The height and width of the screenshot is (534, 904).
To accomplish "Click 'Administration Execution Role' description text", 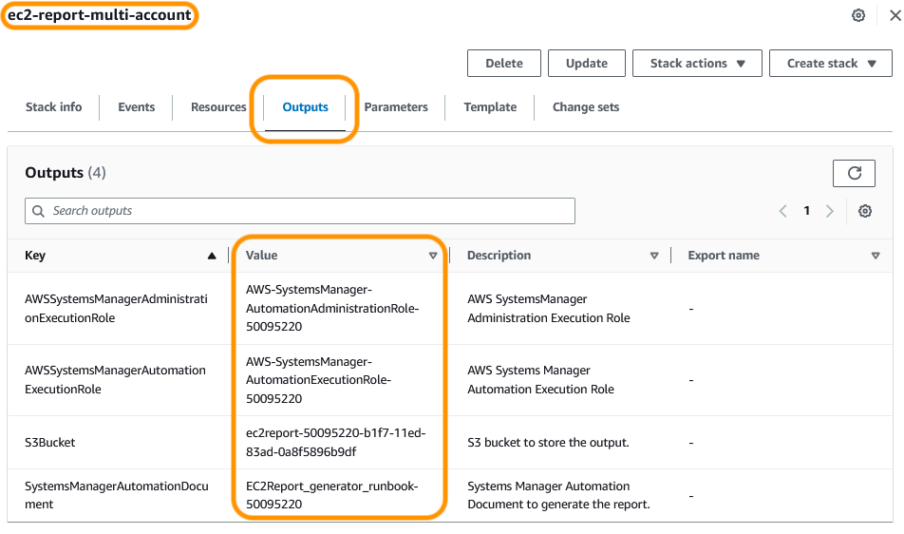I will (x=548, y=318).
